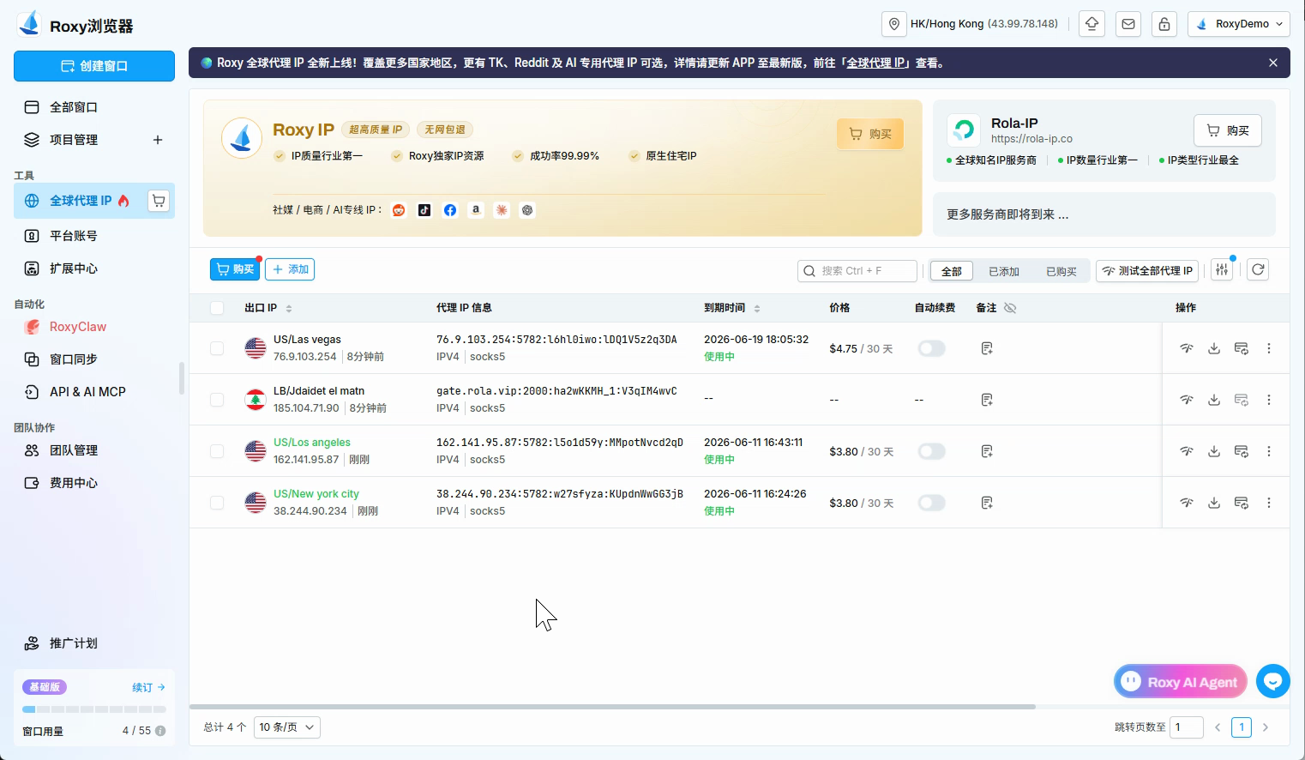
Task: Open the 10 条/页 page size dropdown
Action: pyautogui.click(x=287, y=727)
